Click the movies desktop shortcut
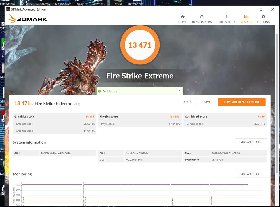Image resolution: width=280 pixels, height=207 pixels. [99, 3]
